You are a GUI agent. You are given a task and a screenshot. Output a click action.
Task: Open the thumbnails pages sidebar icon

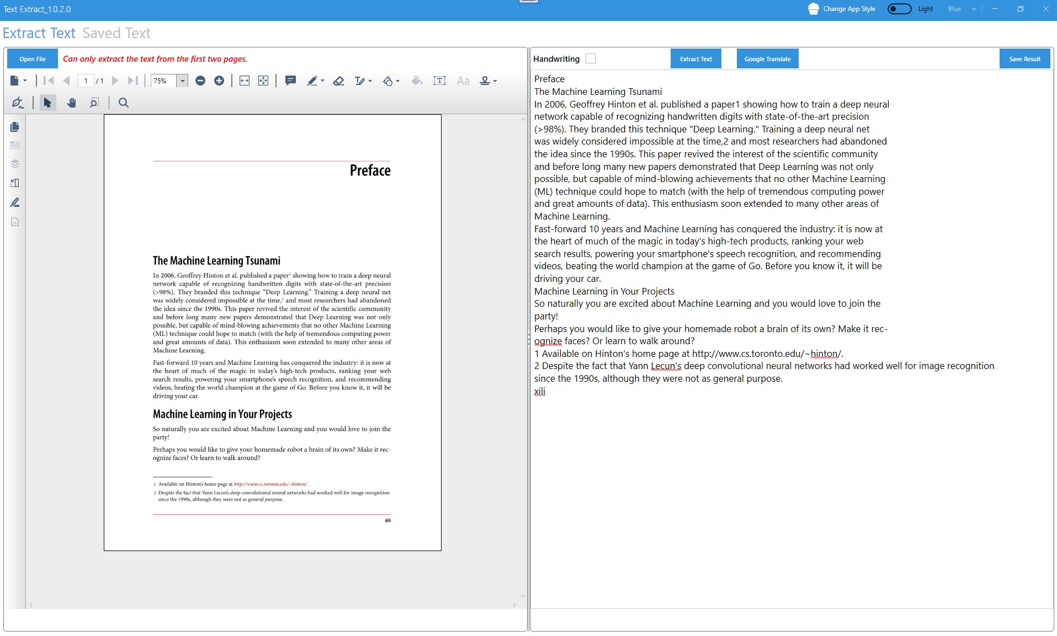coord(15,127)
